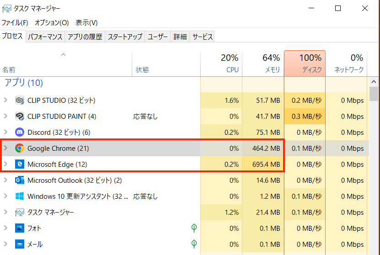The image size is (380, 255).
Task: Select the Google Chrome icon
Action: (x=19, y=148)
